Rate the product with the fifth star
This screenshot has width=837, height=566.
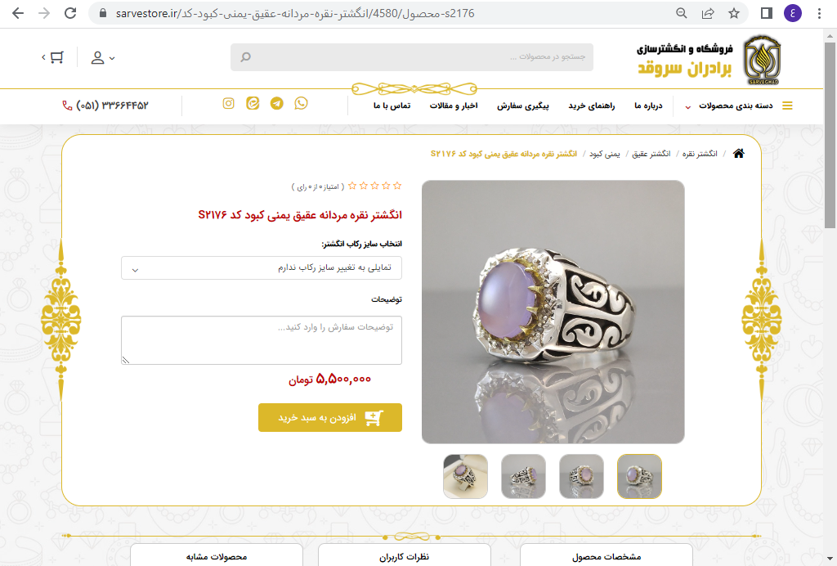coord(352,186)
